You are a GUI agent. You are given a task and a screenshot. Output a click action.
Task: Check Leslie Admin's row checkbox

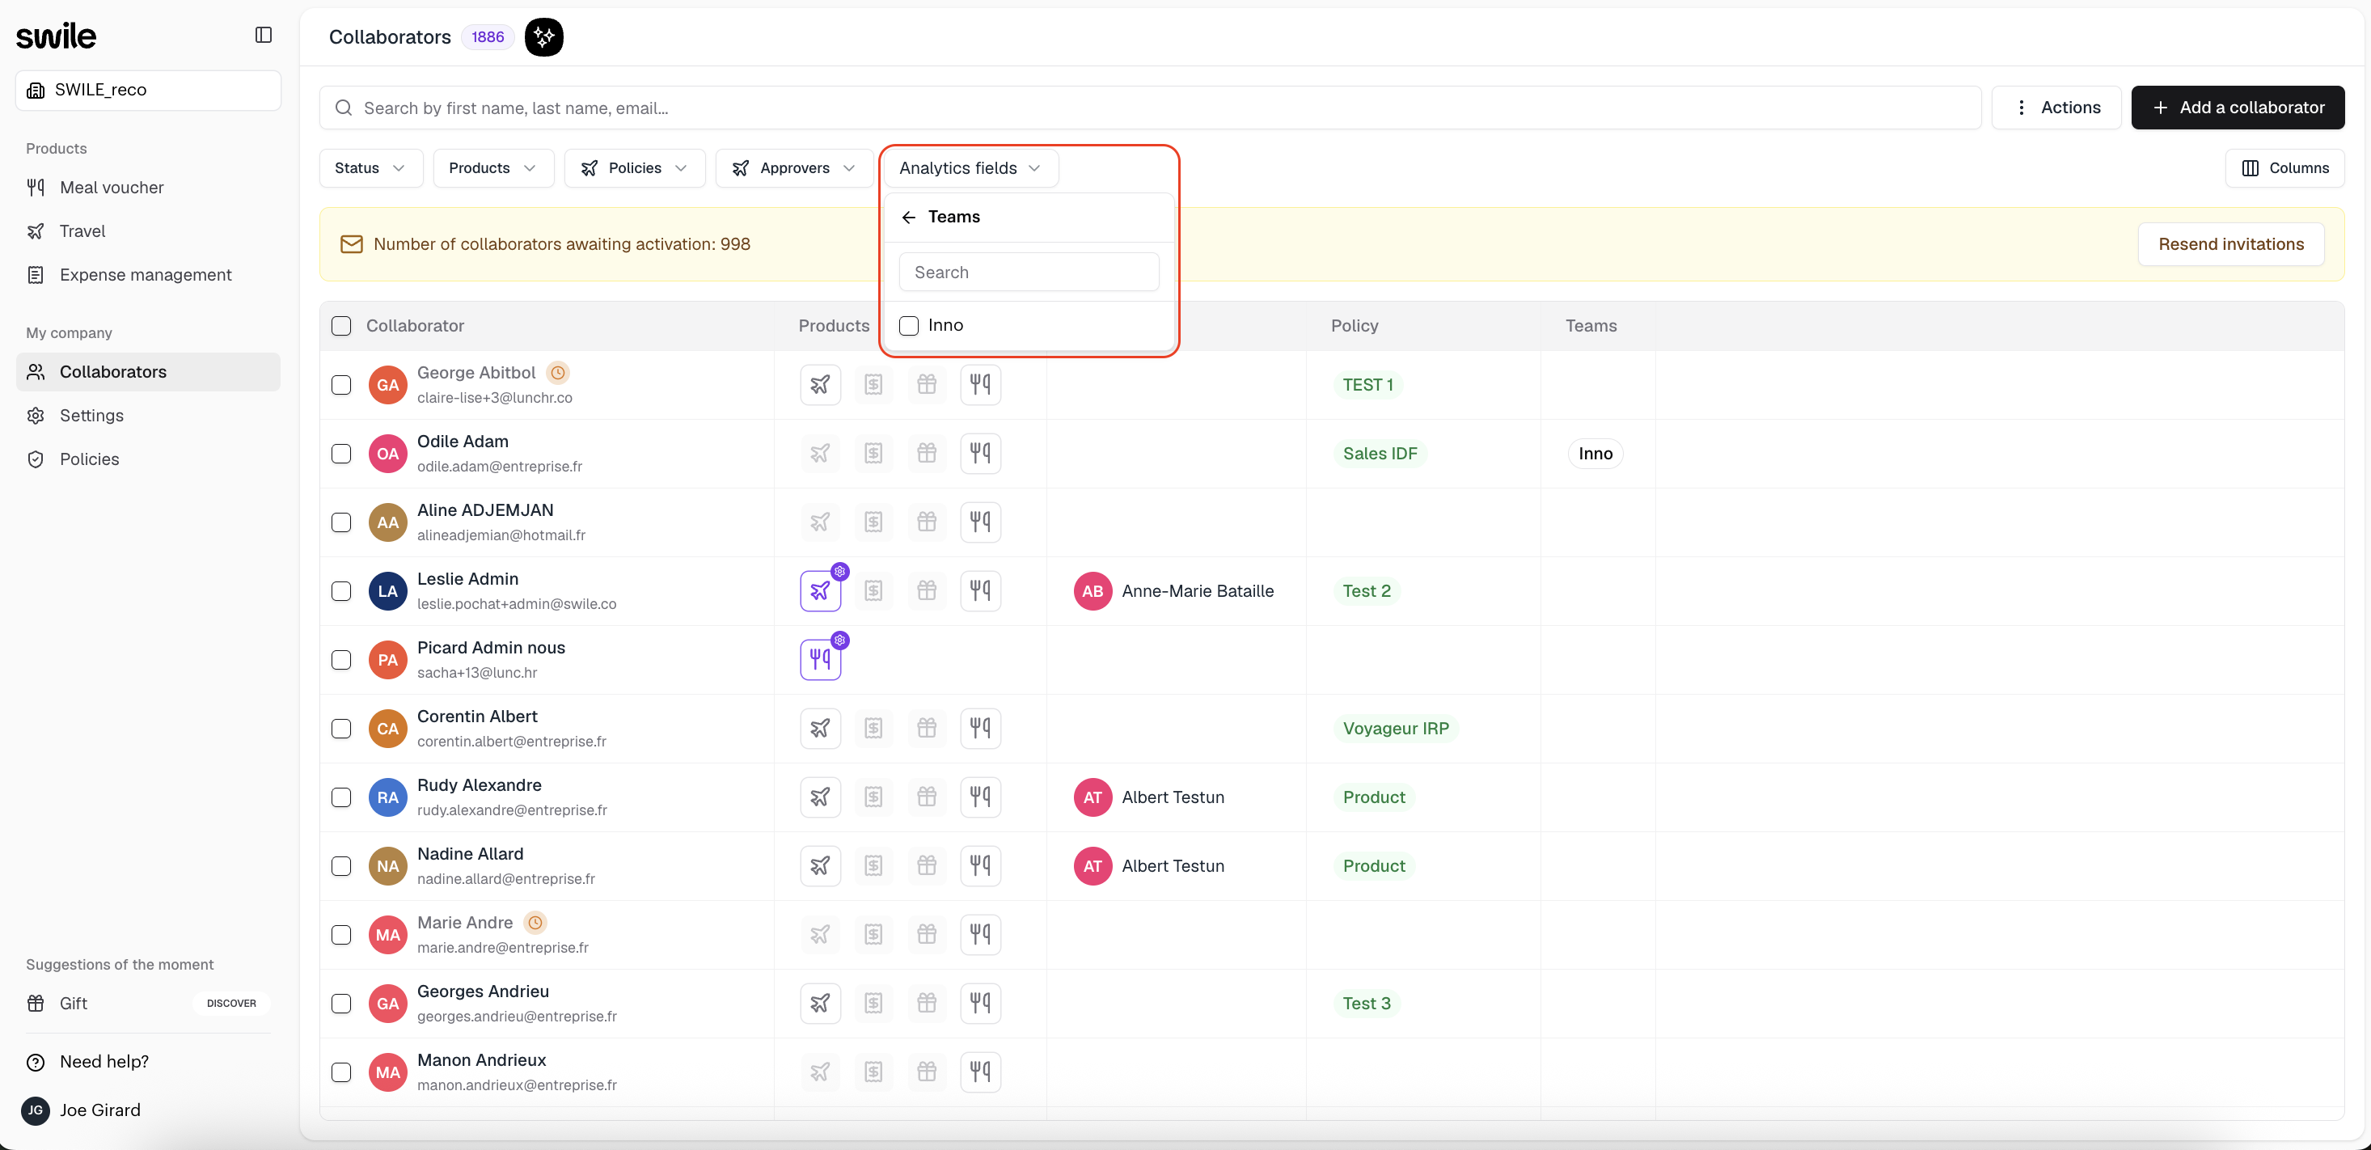click(x=341, y=591)
